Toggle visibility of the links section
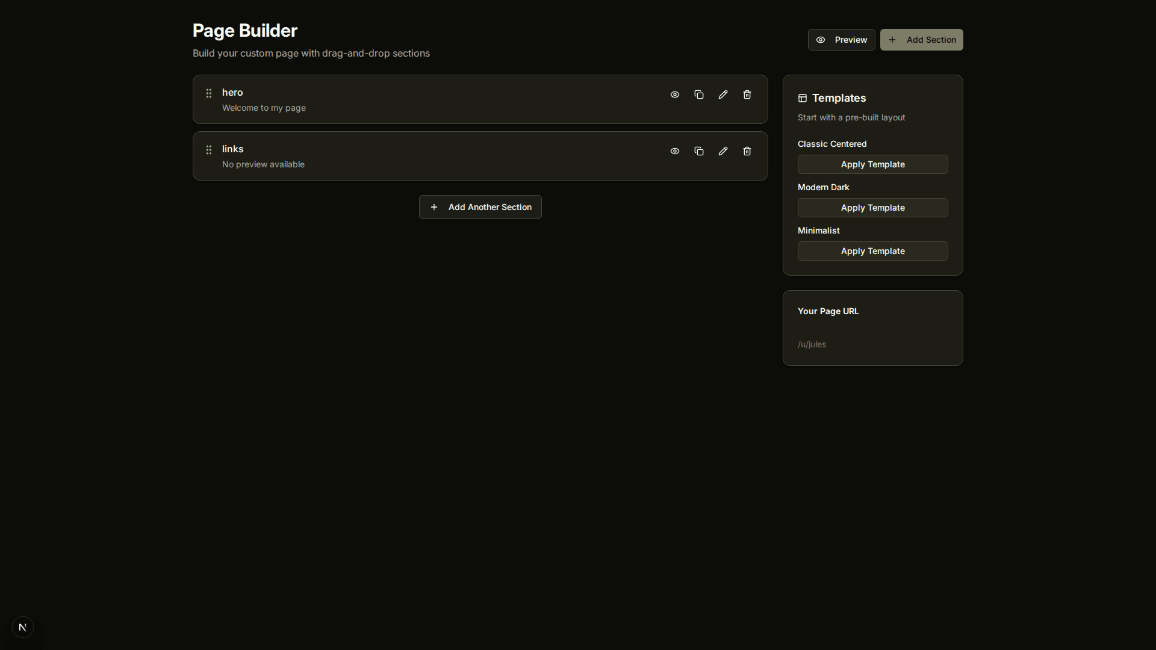The width and height of the screenshot is (1156, 650). [675, 151]
